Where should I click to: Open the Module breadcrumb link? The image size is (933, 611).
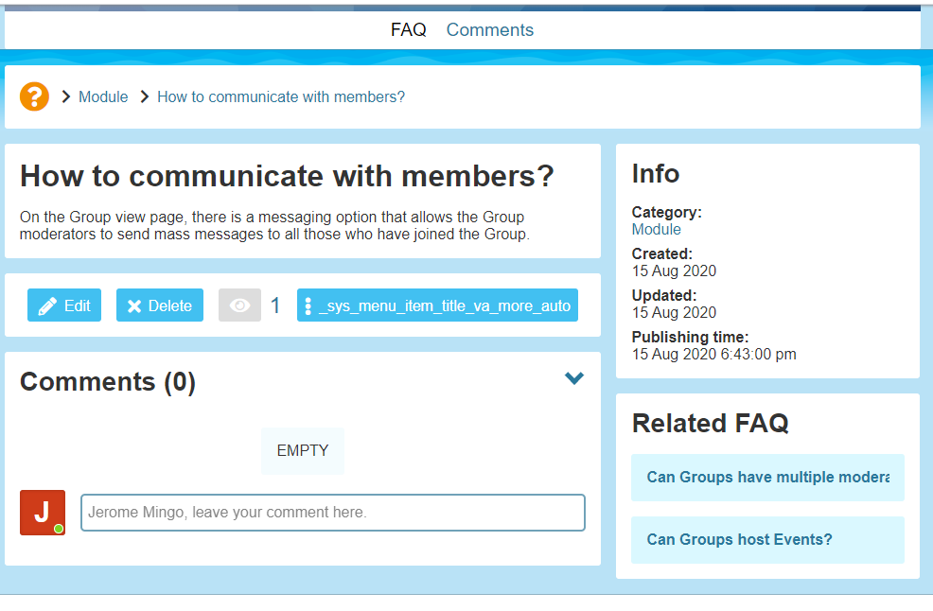[x=103, y=96]
